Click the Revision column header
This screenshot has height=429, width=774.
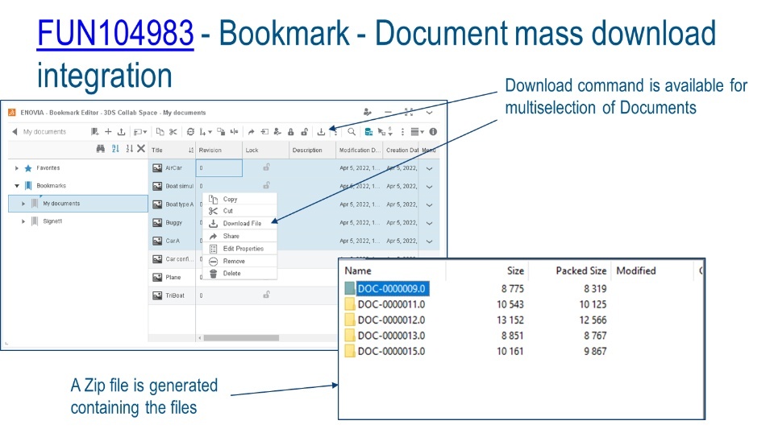218,150
